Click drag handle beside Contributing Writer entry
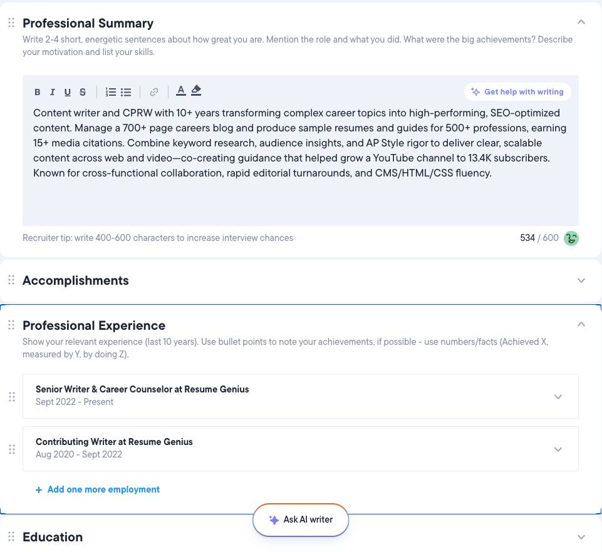 [11, 449]
